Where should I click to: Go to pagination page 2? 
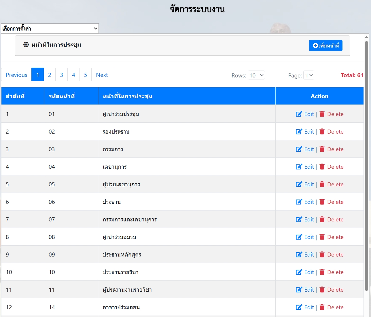50,75
